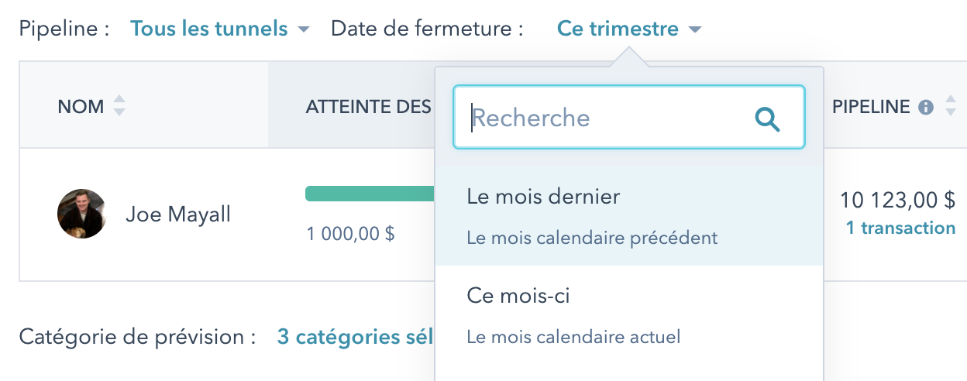This screenshot has height=381, width=967.
Task: Click the Joe Mayall name
Action: (178, 214)
